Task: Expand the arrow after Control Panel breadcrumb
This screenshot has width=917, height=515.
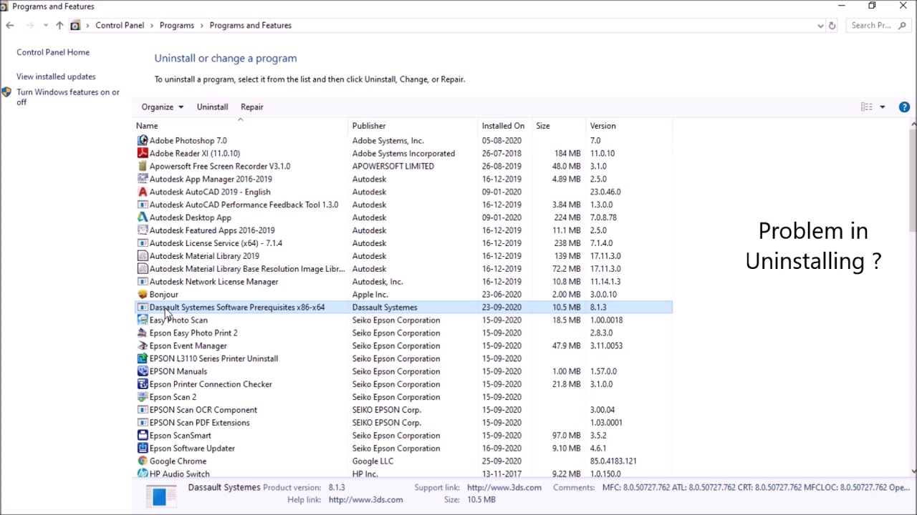Action: (x=152, y=26)
